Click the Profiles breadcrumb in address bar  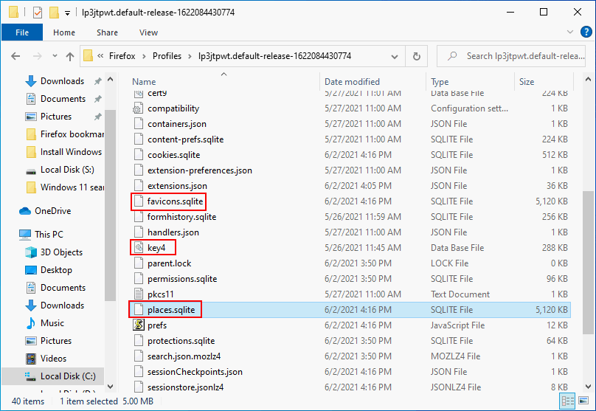pos(167,56)
